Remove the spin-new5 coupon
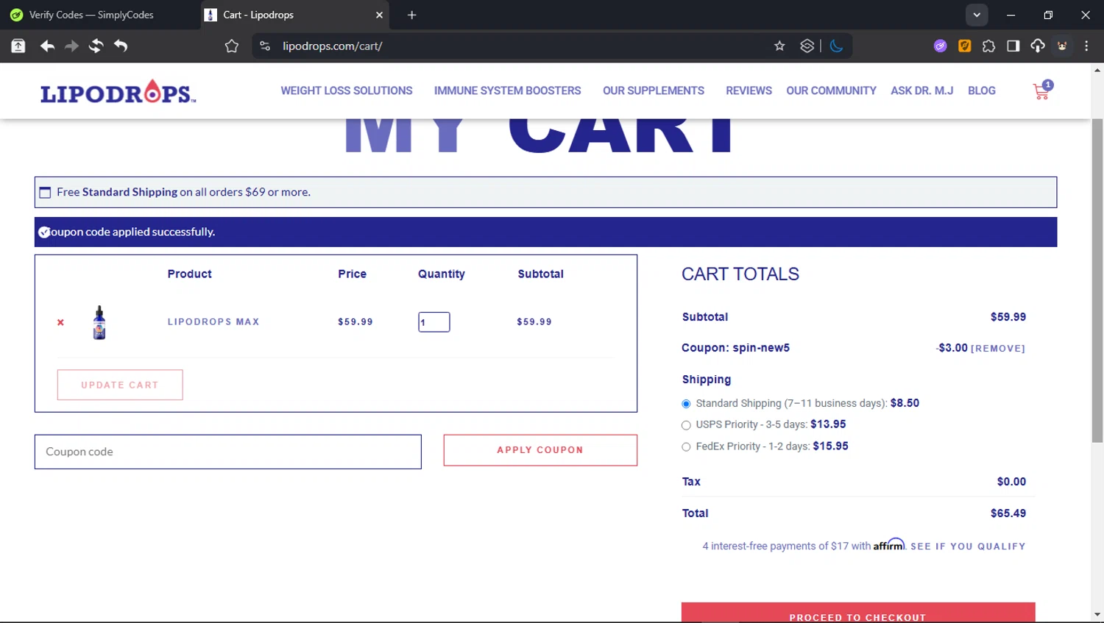Screen dimensions: 1104x623 (x=998, y=349)
